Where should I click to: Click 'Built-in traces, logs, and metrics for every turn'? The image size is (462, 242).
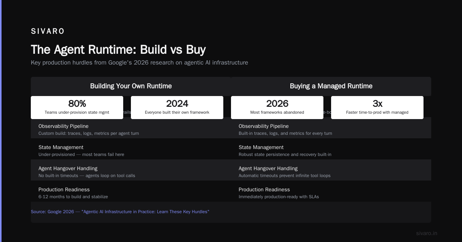click(x=285, y=133)
